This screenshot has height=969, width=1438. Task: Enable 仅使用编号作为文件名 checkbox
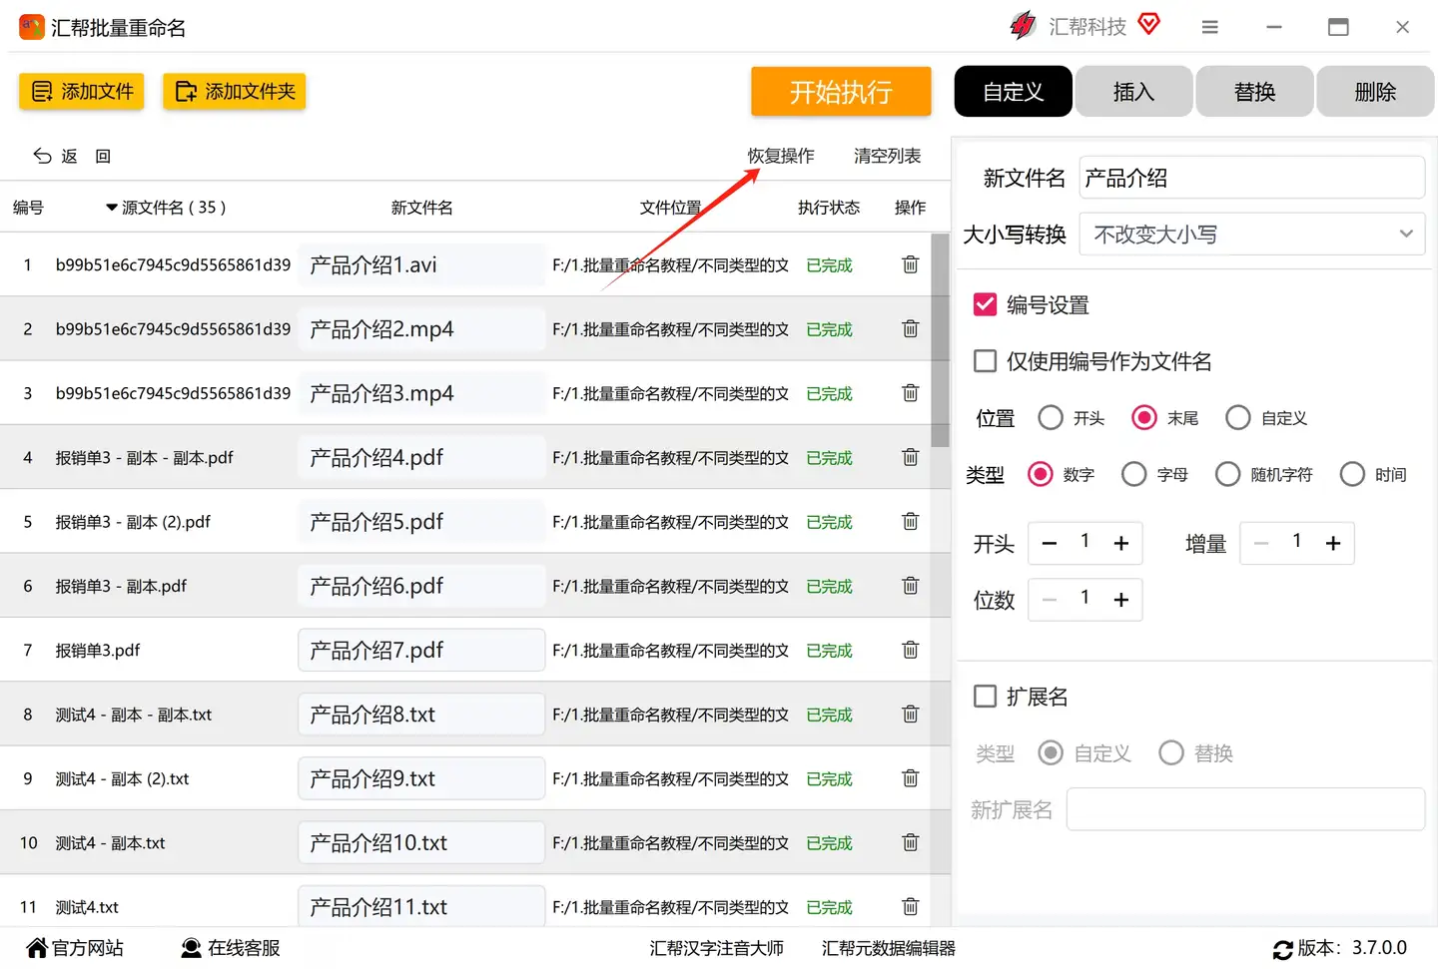point(985,360)
